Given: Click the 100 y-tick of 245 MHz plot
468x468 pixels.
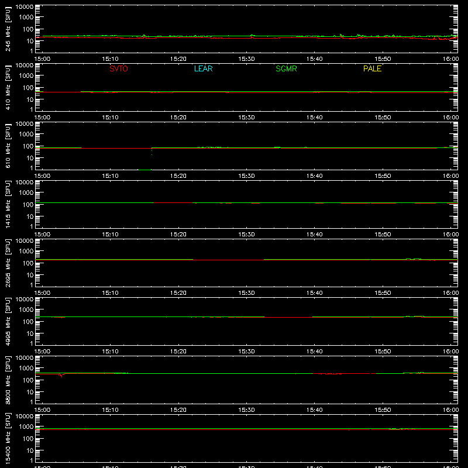Looking at the screenshot, I should pyautogui.click(x=28, y=29).
